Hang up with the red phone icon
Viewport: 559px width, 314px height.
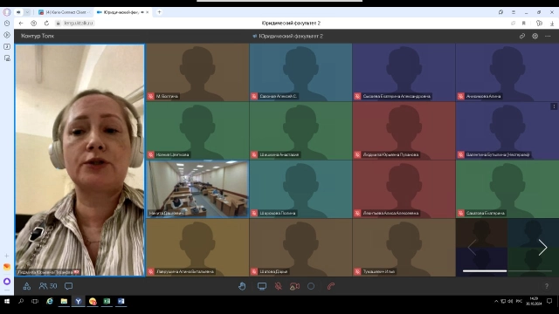coord(331,286)
